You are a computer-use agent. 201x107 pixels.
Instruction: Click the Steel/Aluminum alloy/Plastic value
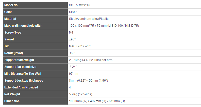click(x=89, y=19)
